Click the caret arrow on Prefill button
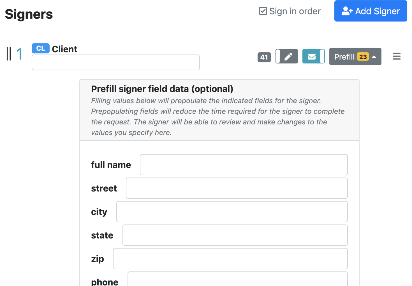The height and width of the screenshot is (286, 412). tap(374, 57)
